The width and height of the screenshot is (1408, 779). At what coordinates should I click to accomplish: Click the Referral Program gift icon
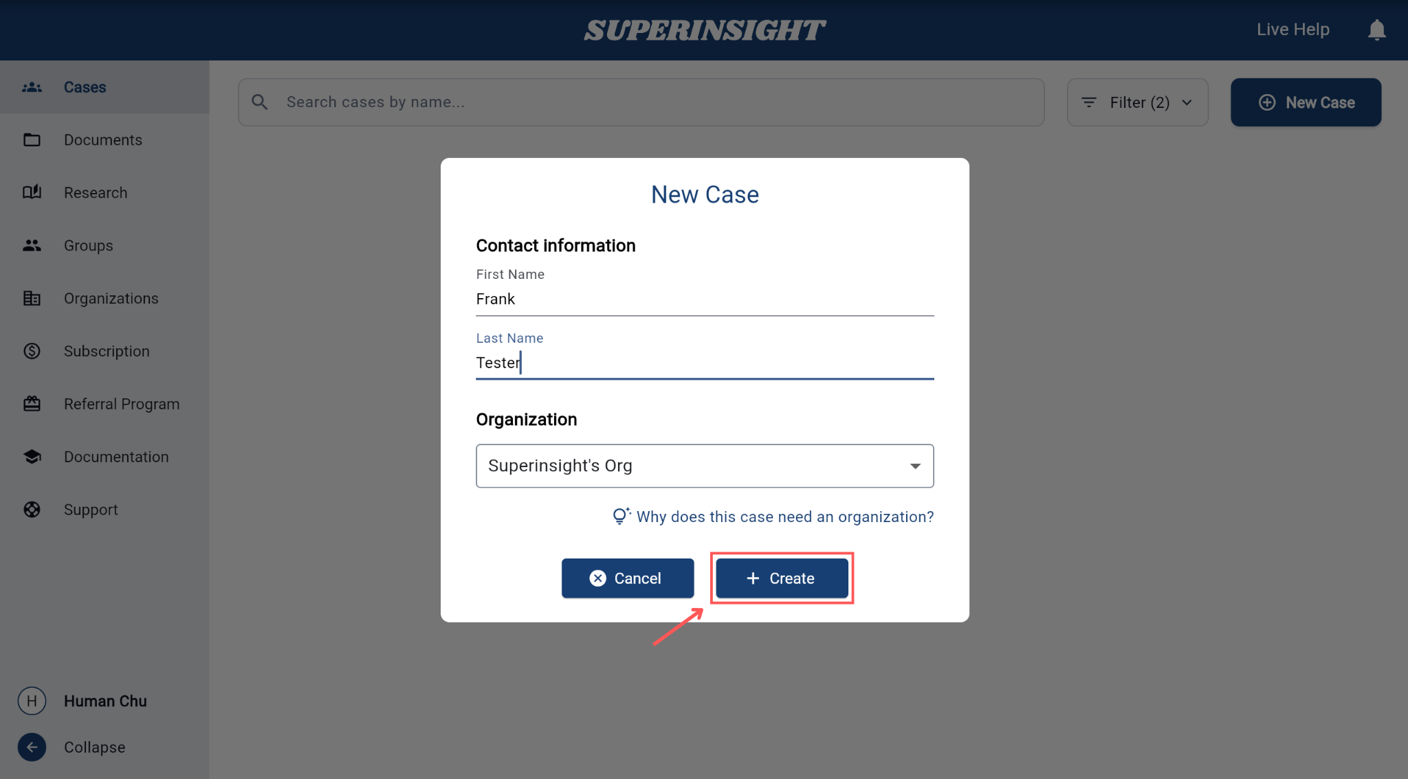pyautogui.click(x=32, y=404)
